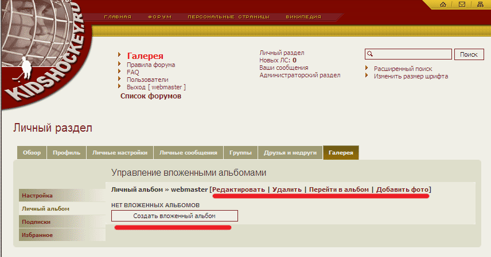Screen dimensions: 491x257
Task: Click the home icon in top corner
Action: pyautogui.click(x=443, y=5)
